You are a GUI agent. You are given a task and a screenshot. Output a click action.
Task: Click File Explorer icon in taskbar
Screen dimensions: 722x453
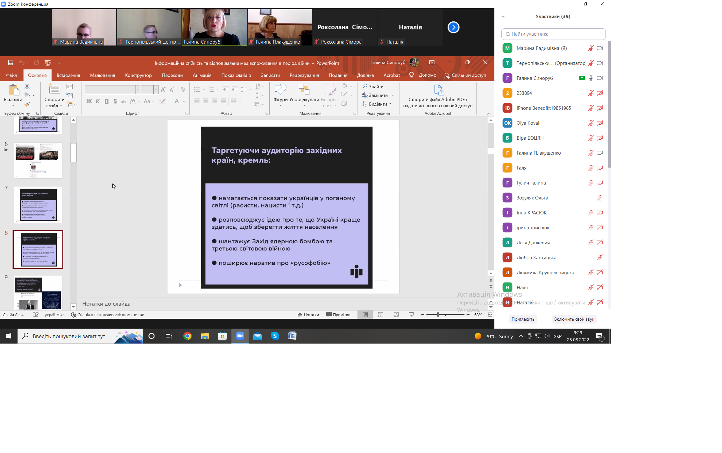point(205,336)
